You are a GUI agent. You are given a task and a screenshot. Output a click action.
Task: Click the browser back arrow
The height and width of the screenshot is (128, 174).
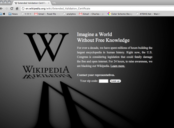(1, 8)
